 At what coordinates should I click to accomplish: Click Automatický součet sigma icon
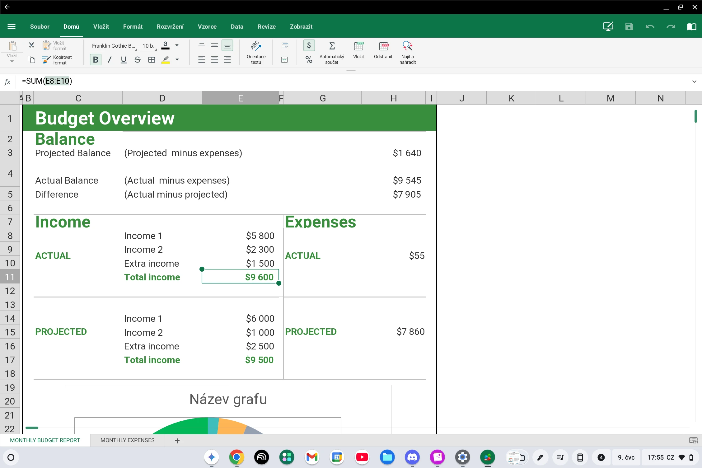click(332, 46)
